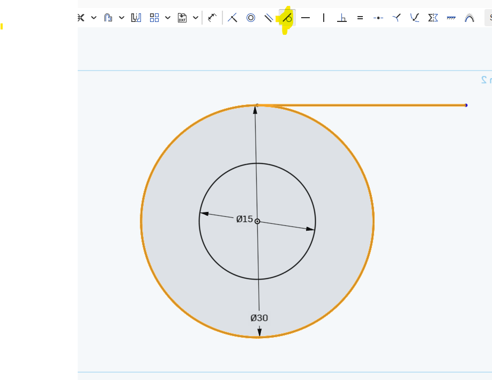
Task: Choose the Horizontal constraint icon
Action: click(x=305, y=18)
